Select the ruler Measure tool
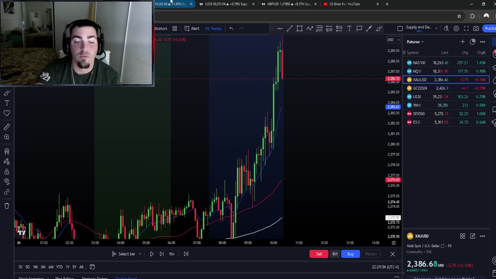Screen dimensions: 496x279 click(x=7, y=127)
